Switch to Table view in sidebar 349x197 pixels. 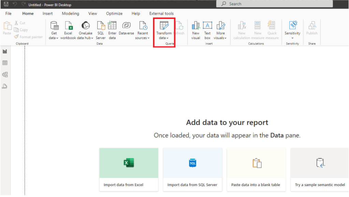[5, 63]
